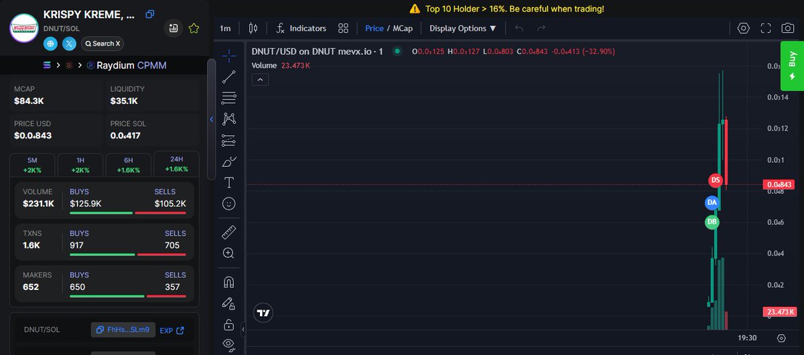Click the MCAP $84.3K value
804x355 pixels.
point(29,101)
